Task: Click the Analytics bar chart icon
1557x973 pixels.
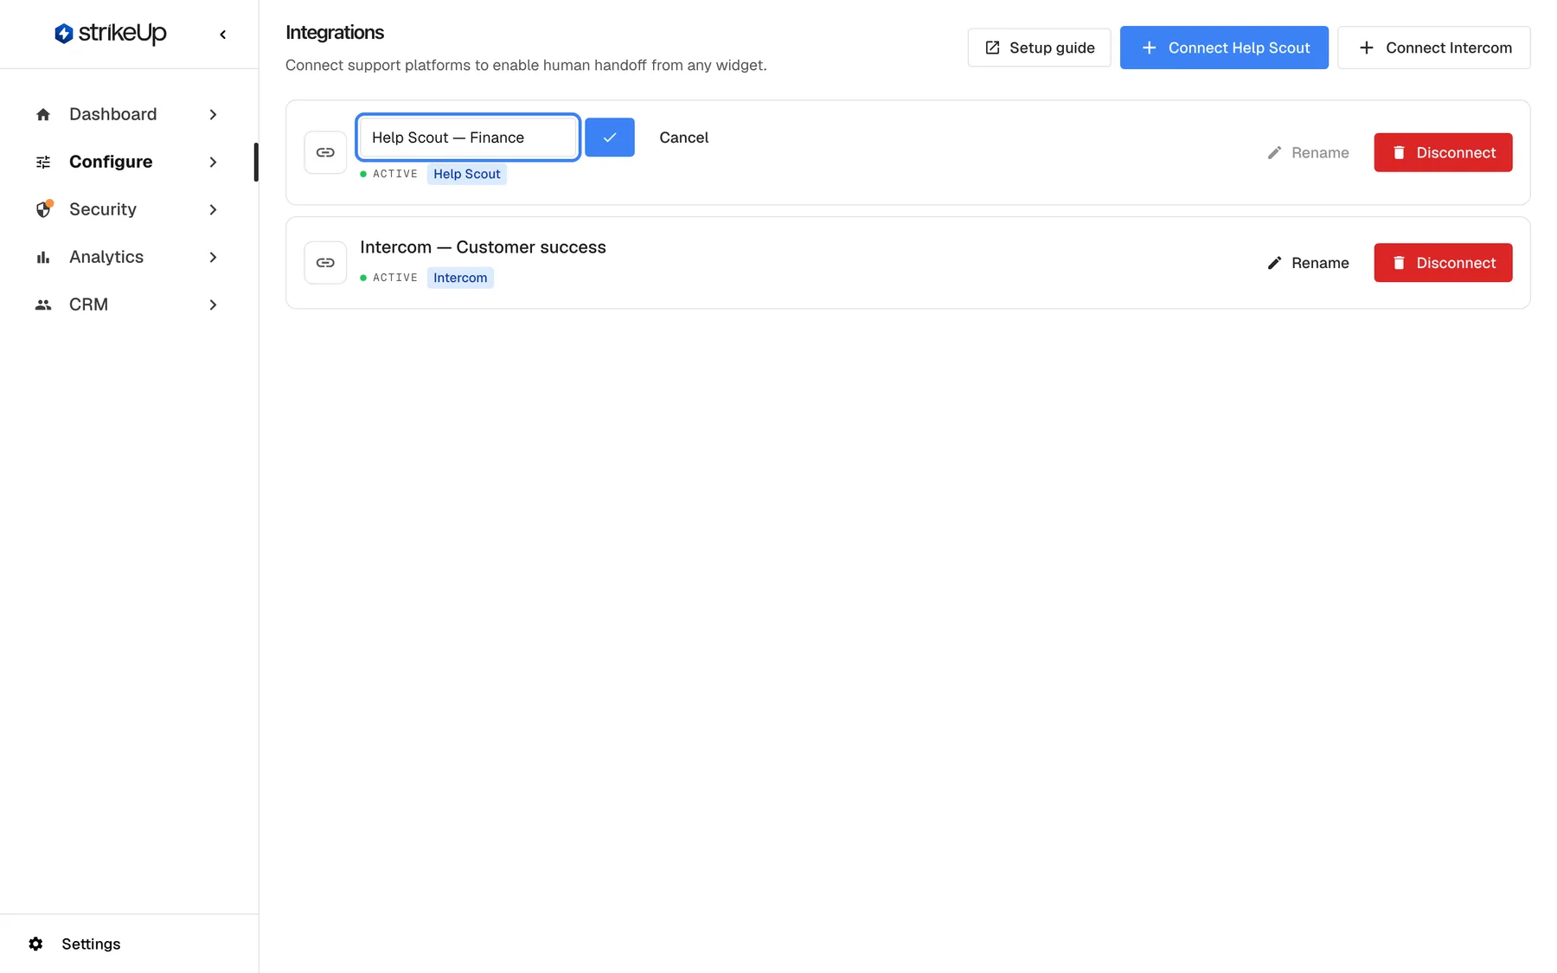Action: 43,257
